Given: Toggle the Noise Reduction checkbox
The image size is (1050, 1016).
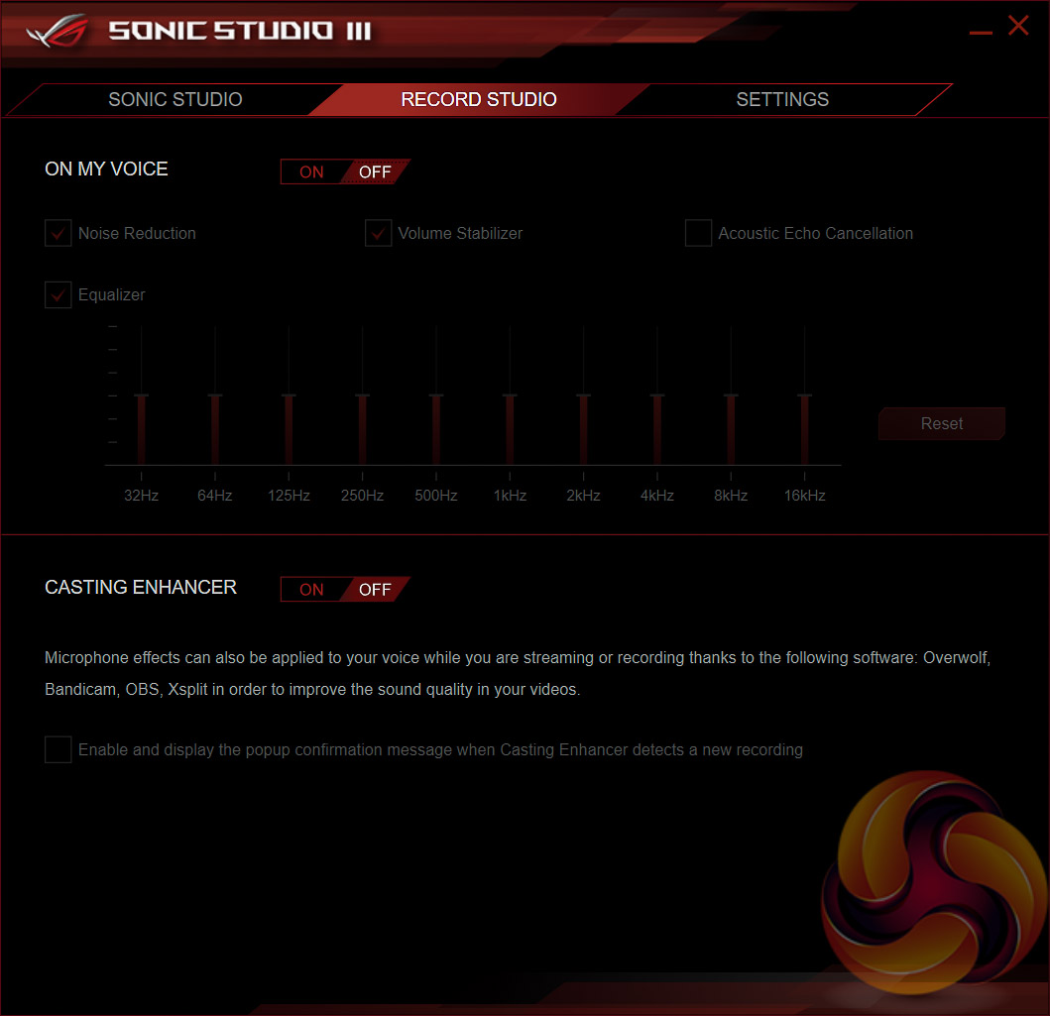Looking at the screenshot, I should (x=58, y=234).
